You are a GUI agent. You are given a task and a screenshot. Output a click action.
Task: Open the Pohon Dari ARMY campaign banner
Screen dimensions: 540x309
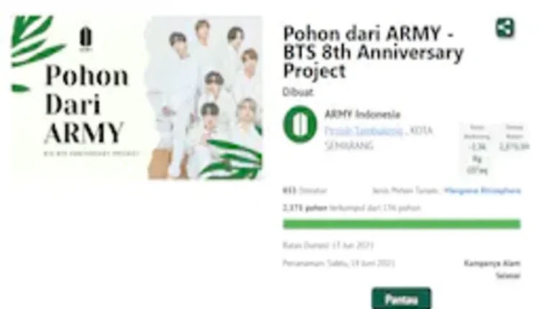pos(137,98)
